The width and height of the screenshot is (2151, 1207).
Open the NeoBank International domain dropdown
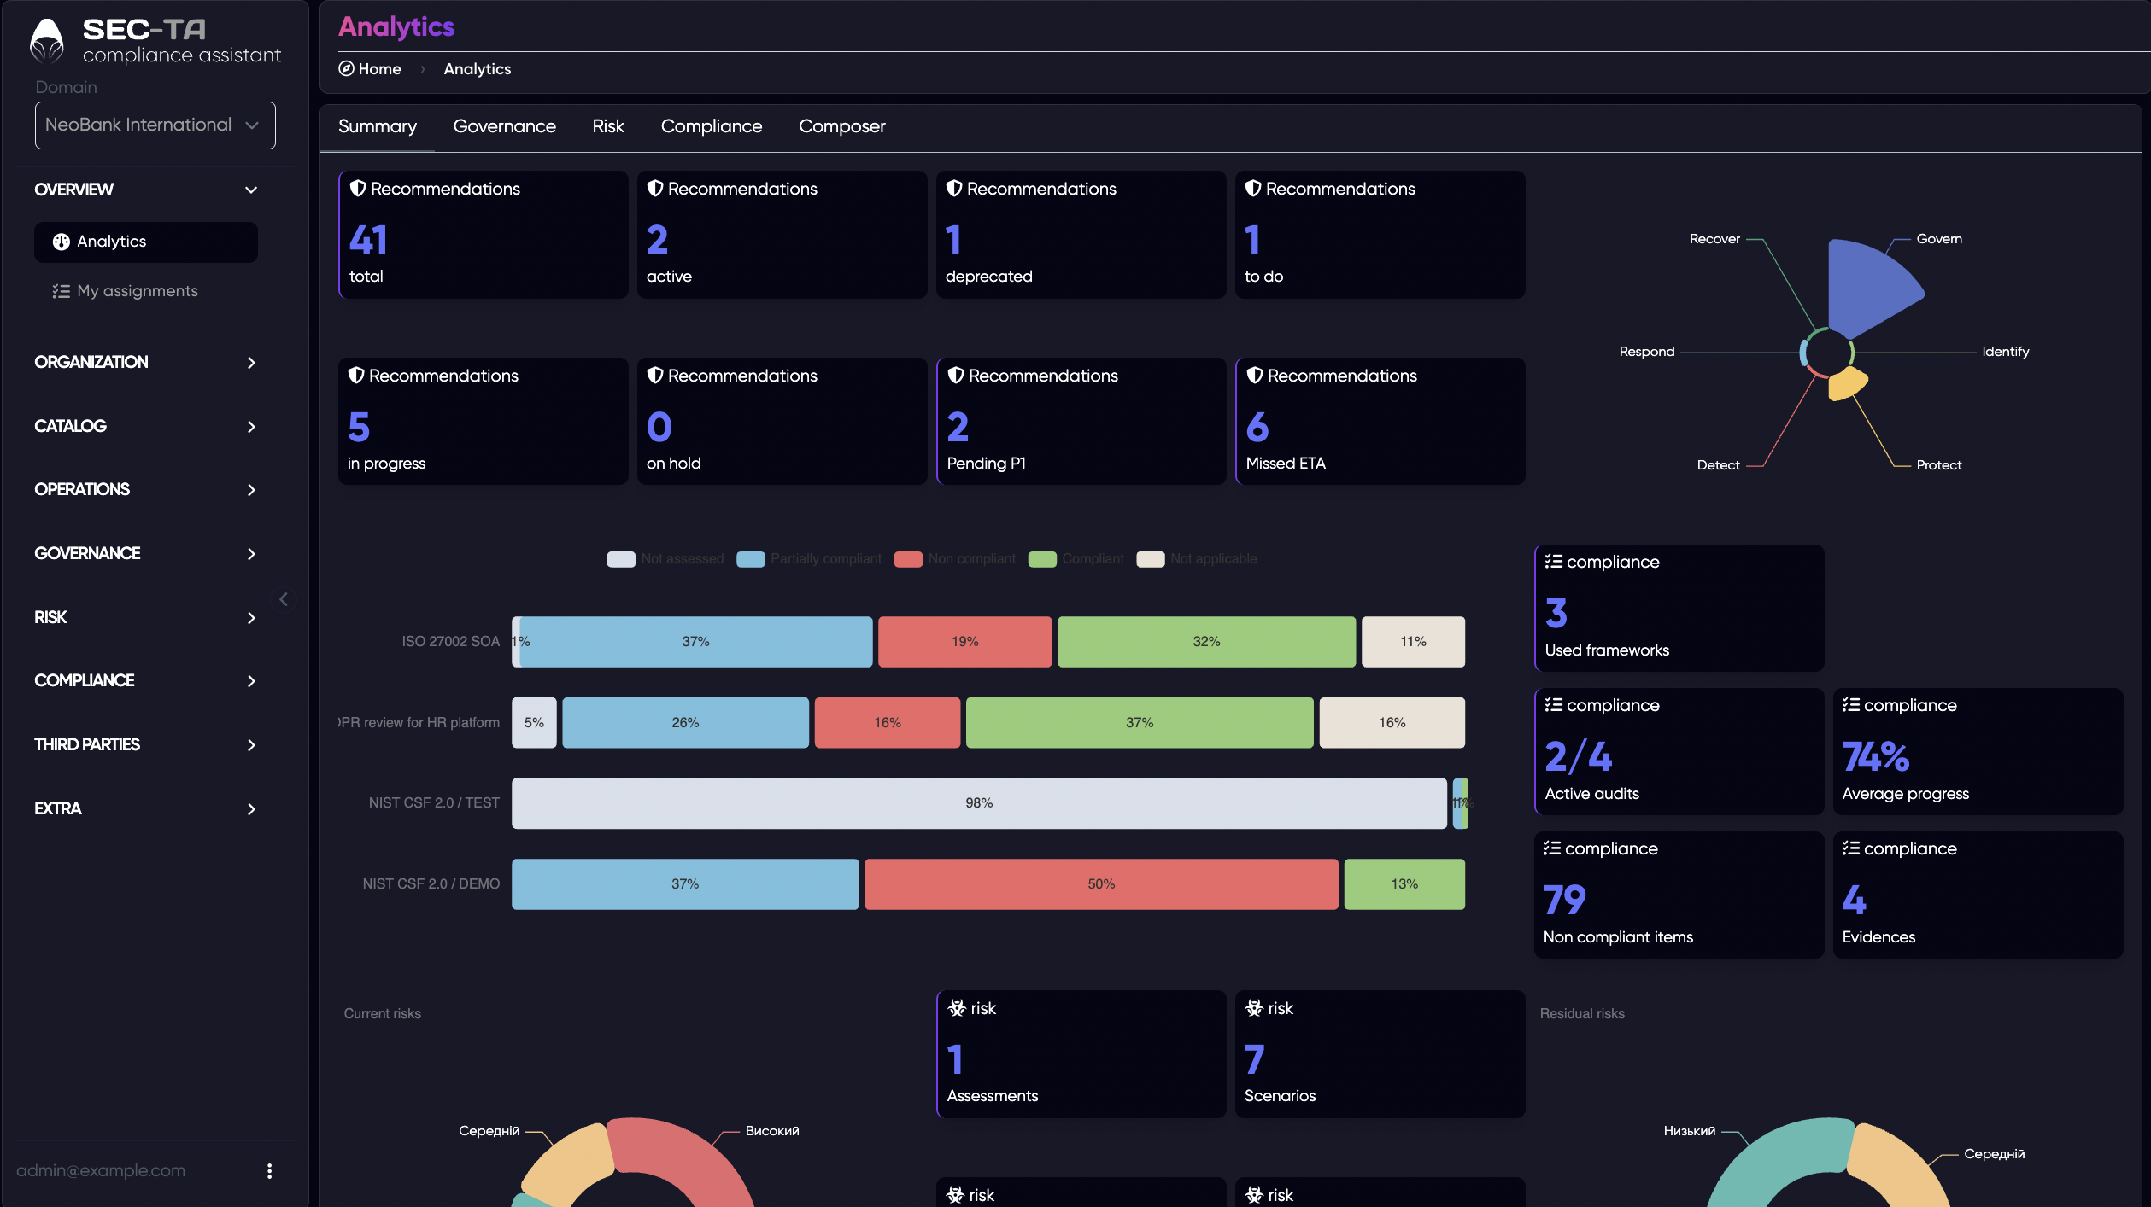155,125
